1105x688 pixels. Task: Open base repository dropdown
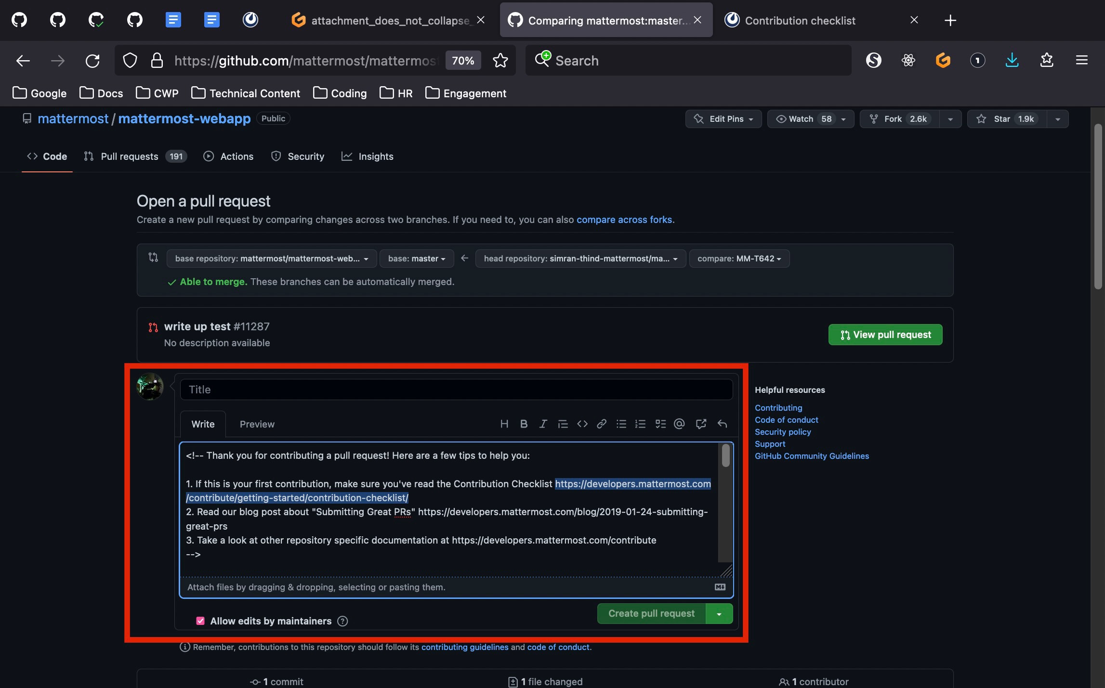coord(272,259)
